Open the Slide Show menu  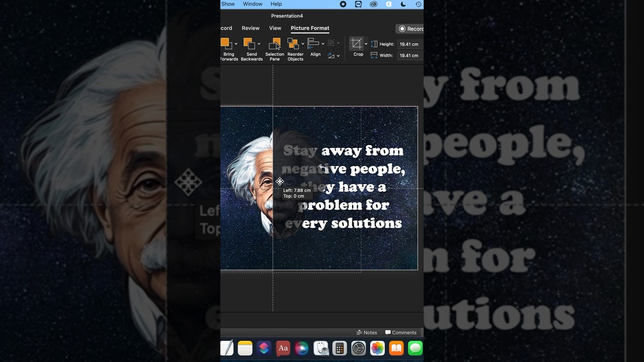(228, 4)
